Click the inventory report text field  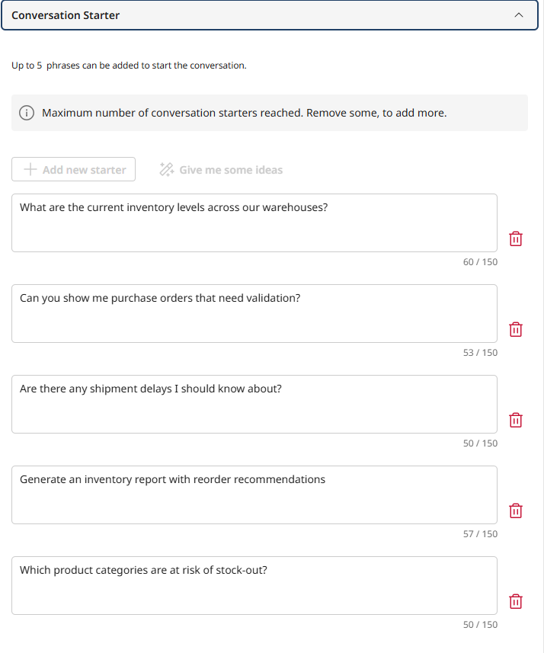click(254, 494)
